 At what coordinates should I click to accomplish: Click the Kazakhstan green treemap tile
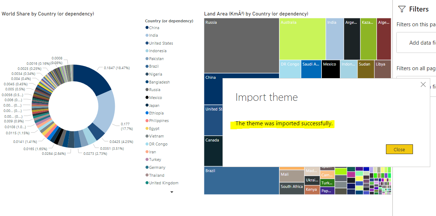point(368,39)
